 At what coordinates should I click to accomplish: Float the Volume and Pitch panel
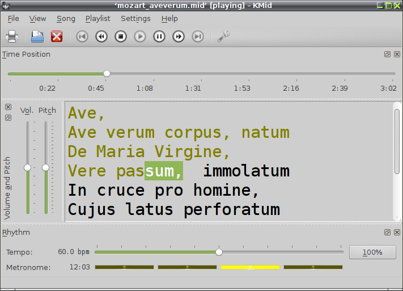click(9, 117)
